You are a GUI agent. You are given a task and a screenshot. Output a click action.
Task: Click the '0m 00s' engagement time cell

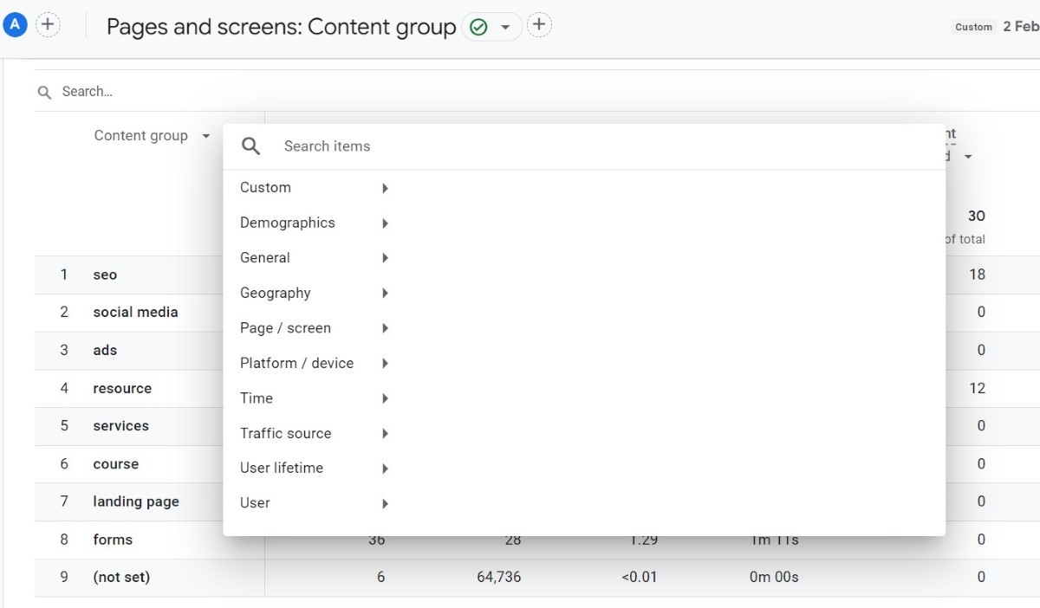coord(774,577)
